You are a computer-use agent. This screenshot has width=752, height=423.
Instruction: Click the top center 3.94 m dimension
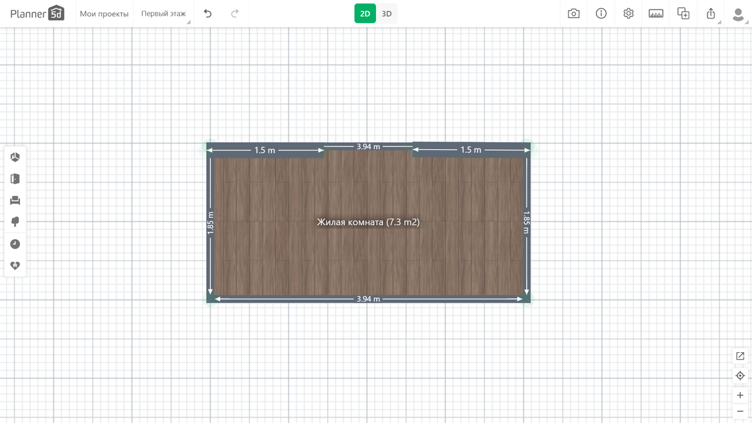pyautogui.click(x=368, y=147)
